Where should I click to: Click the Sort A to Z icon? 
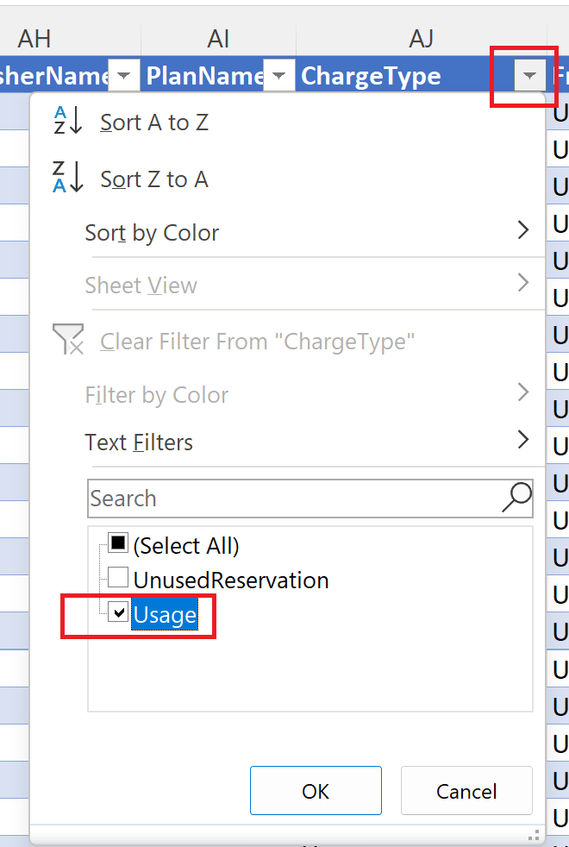click(x=67, y=122)
